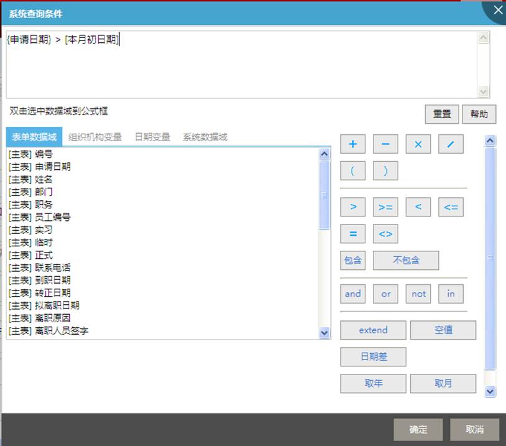The image size is (506, 446).
Task: Click the plus operator button
Action: (353, 144)
